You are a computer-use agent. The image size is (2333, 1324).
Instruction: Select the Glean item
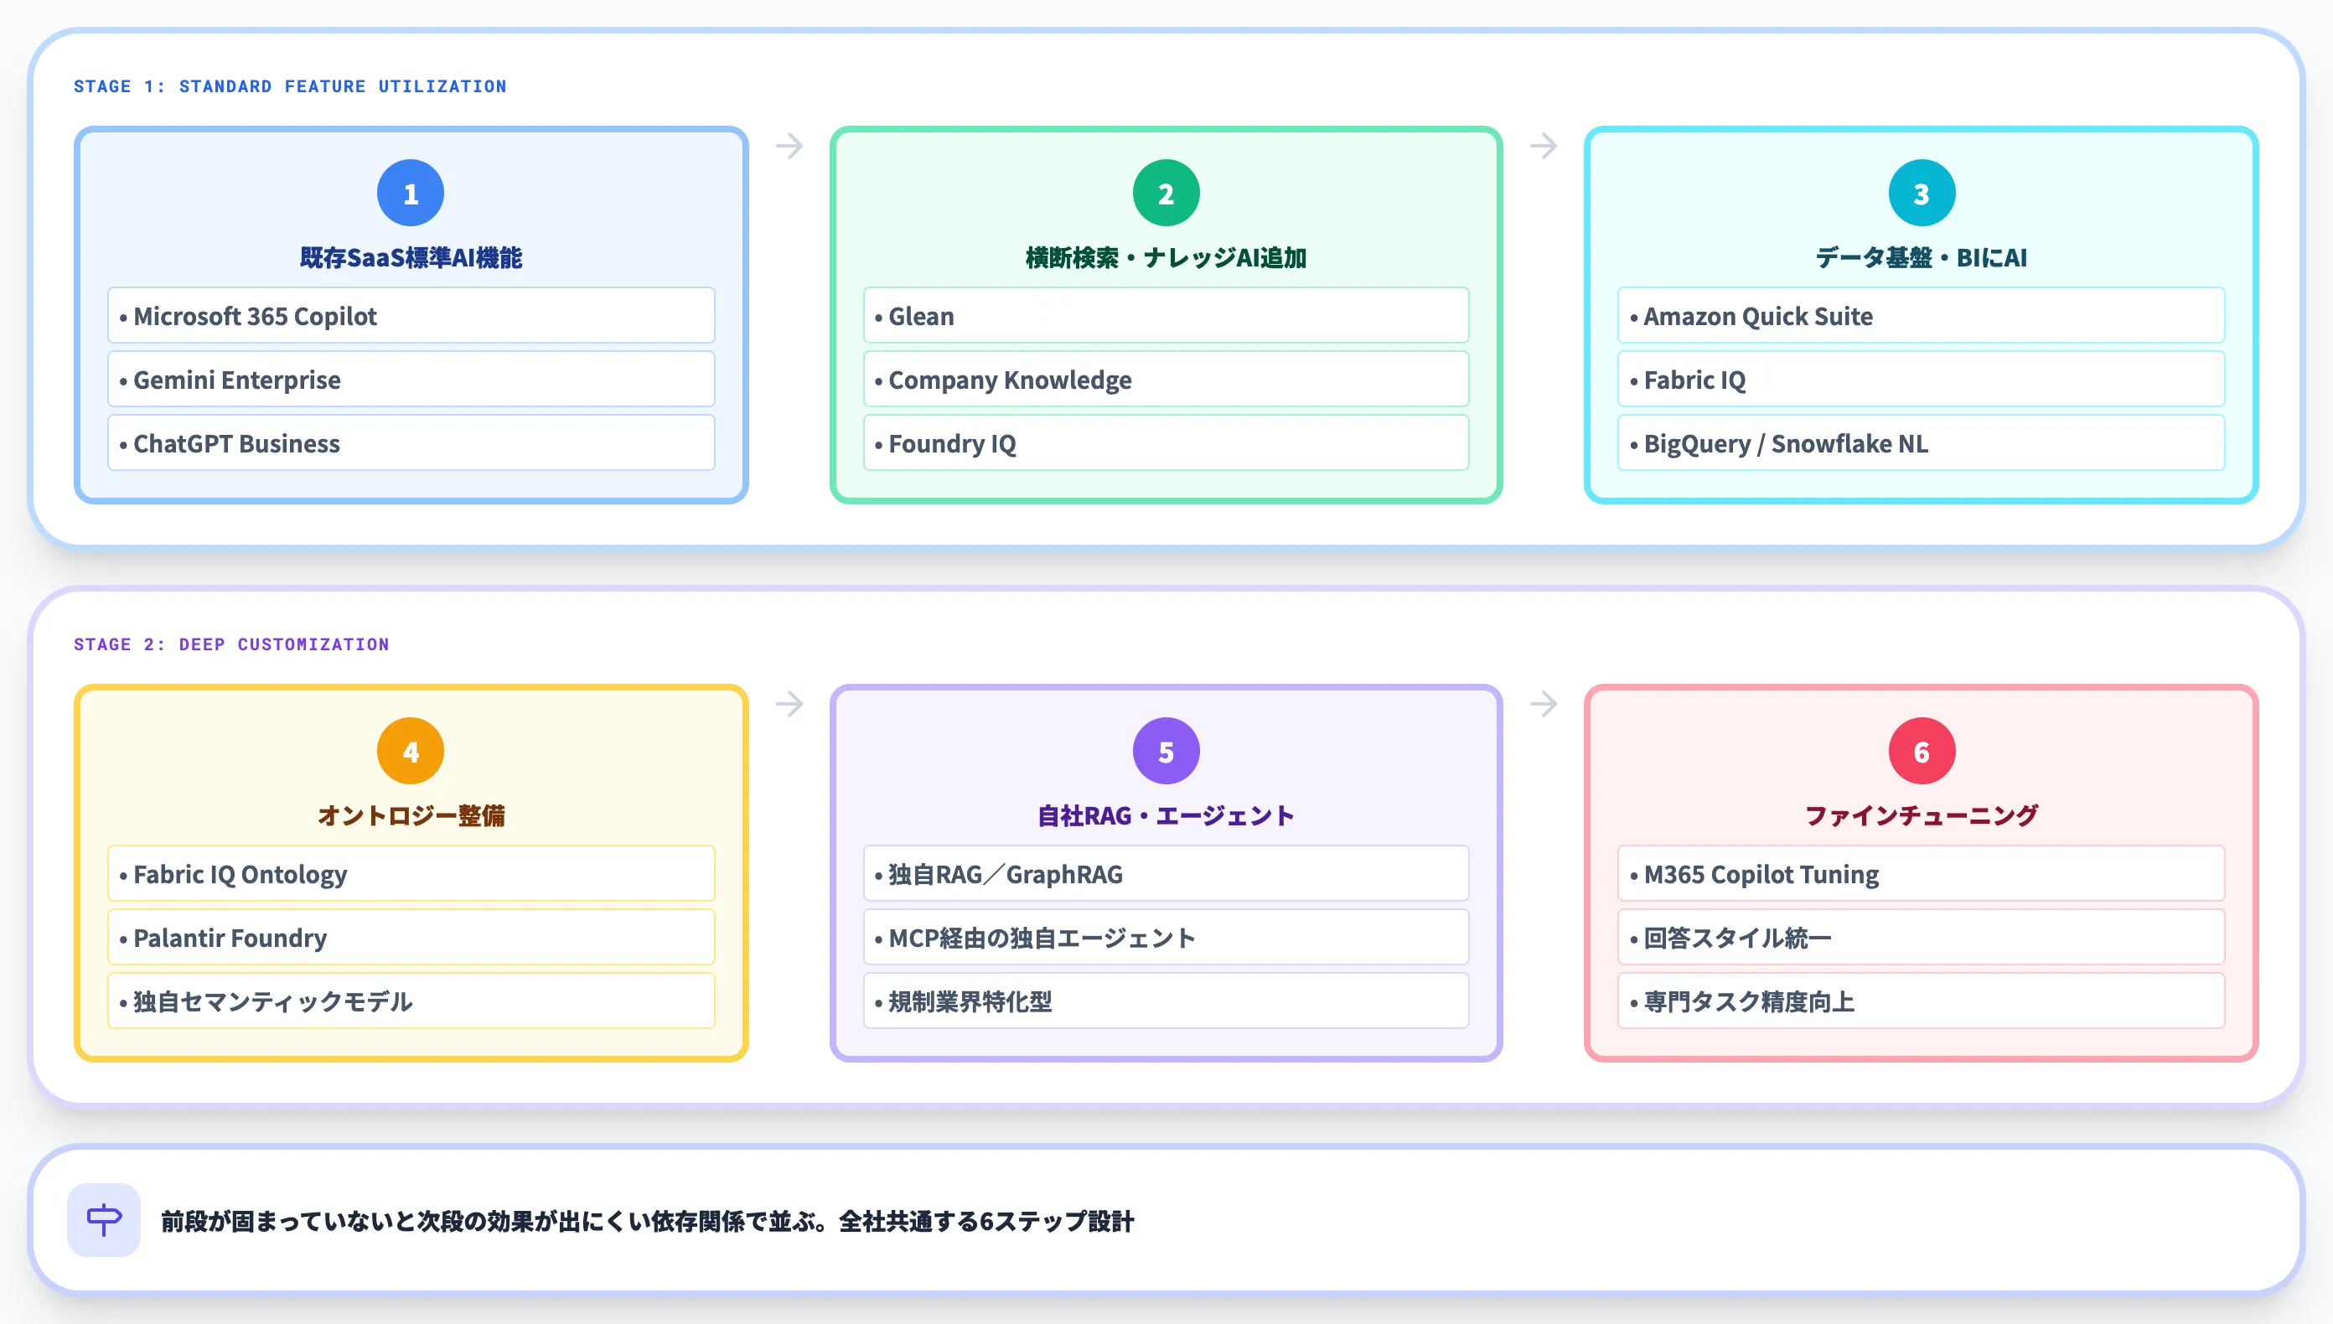[1166, 316]
